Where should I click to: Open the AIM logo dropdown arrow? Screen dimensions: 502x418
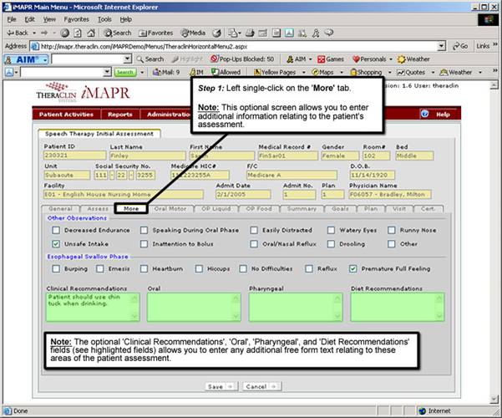45,59
